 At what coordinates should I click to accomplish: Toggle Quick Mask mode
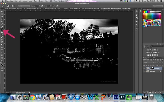pyautogui.click(x=2, y=68)
